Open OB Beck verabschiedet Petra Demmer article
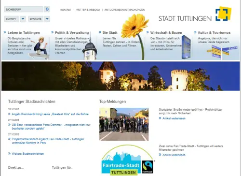This screenshot has width=241, height=176. tap(51, 127)
